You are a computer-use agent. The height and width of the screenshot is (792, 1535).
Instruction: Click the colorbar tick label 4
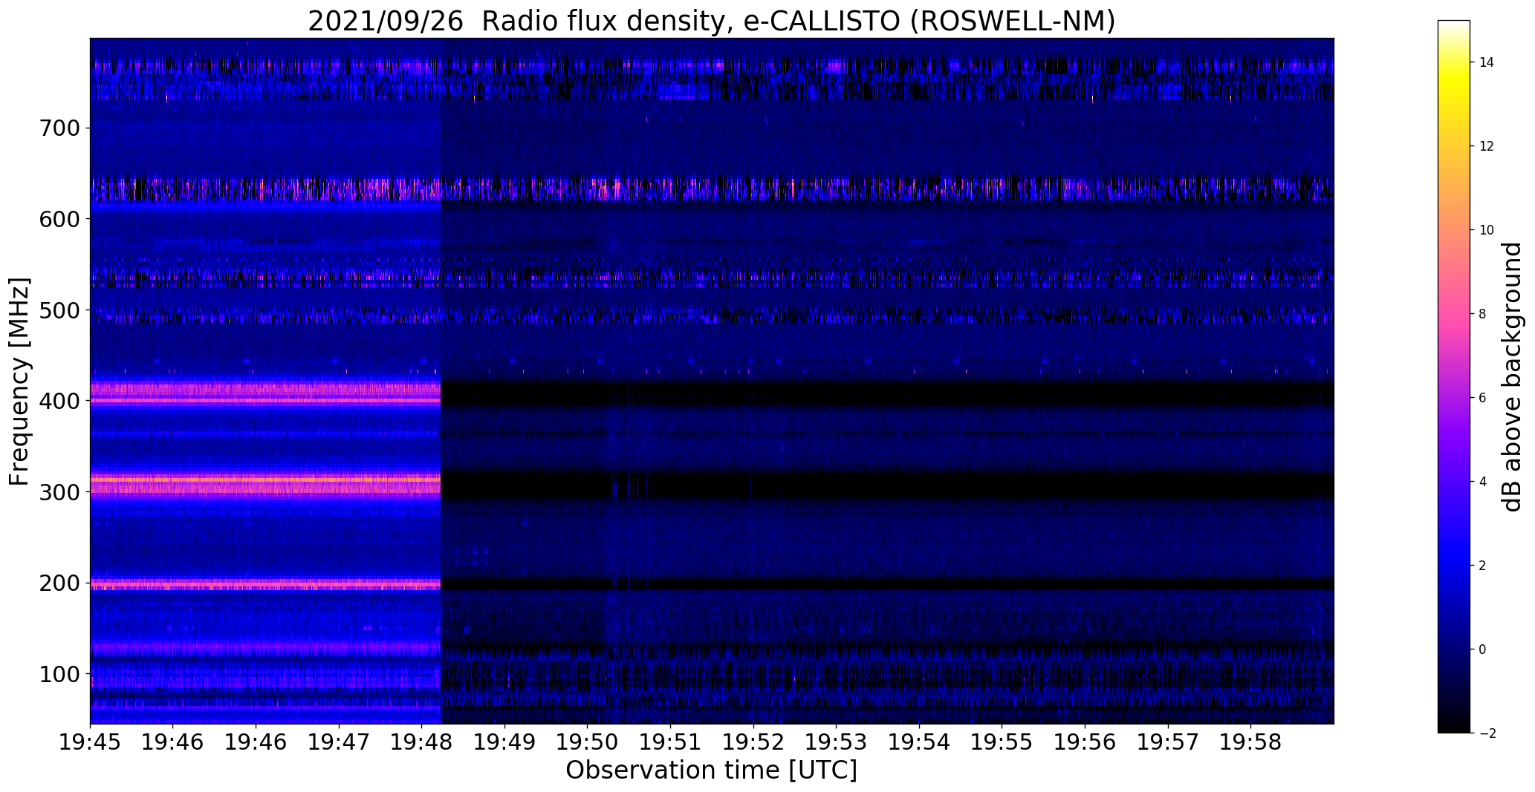pos(1482,482)
